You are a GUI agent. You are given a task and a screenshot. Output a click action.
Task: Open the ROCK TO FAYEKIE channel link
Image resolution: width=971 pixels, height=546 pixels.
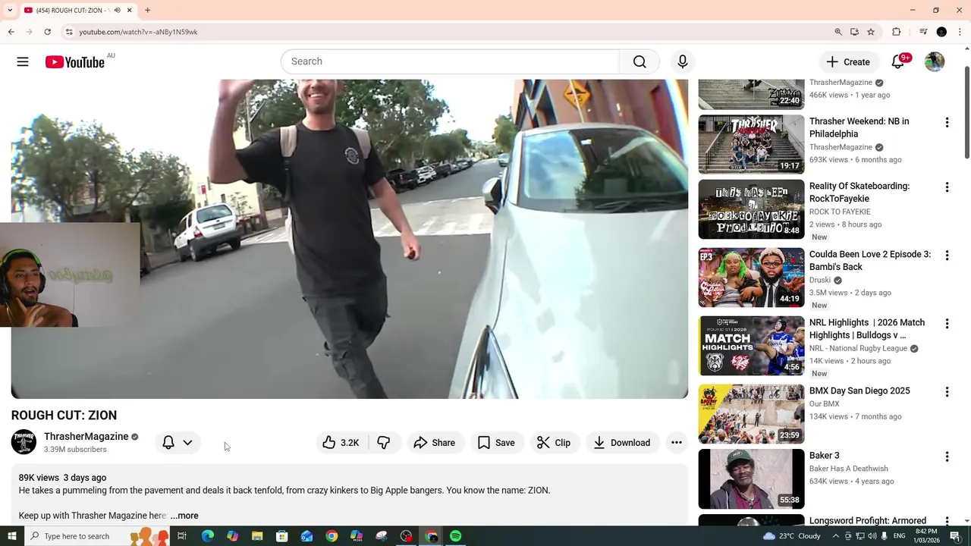tap(840, 212)
